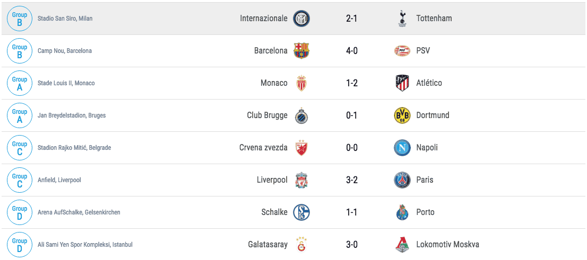Select Group A badge for Monaco match
The image size is (587, 260).
[20, 83]
